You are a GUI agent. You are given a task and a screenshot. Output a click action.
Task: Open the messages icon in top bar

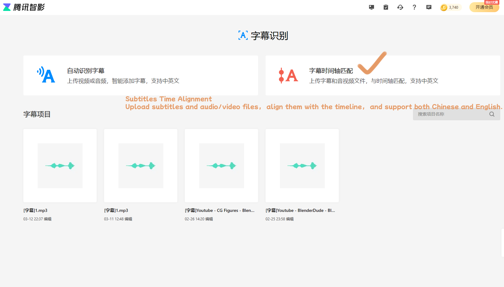[x=429, y=7]
